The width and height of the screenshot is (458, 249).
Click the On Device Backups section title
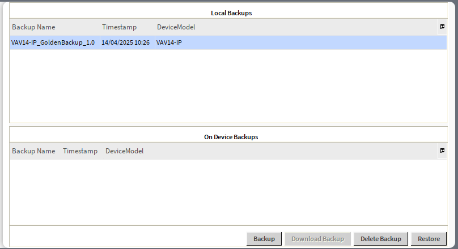click(x=231, y=137)
